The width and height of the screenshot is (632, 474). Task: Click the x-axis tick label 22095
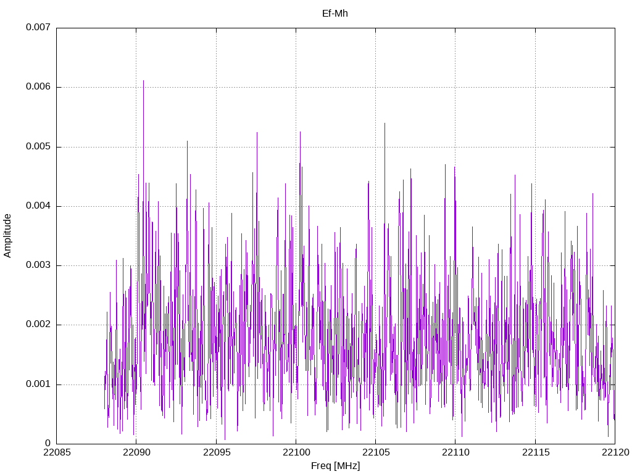pyautogui.click(x=217, y=452)
